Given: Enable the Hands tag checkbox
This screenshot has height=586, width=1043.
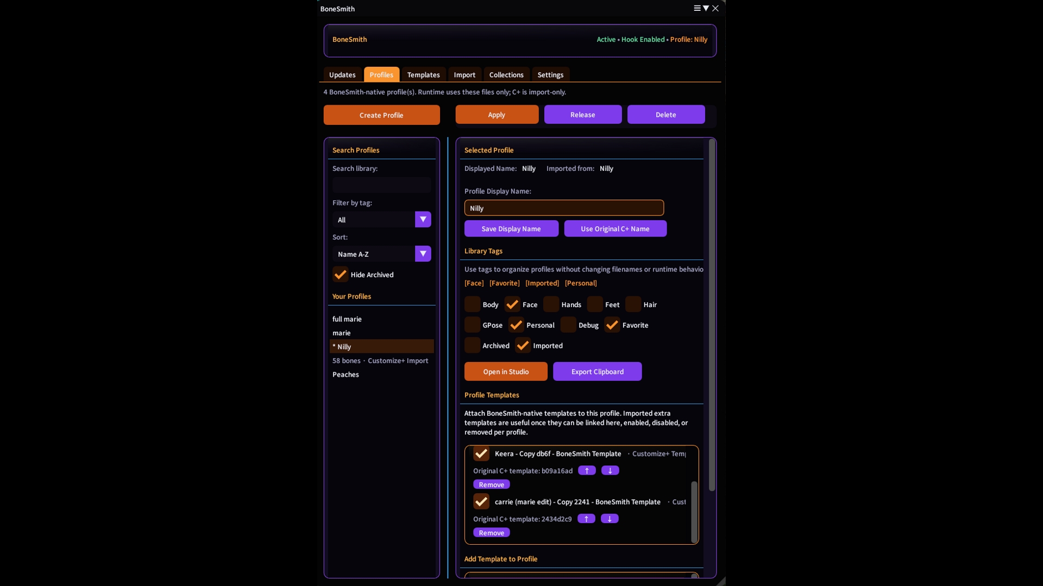Looking at the screenshot, I should 551,304.
